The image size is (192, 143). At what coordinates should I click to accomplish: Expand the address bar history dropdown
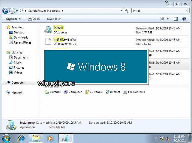121,11
